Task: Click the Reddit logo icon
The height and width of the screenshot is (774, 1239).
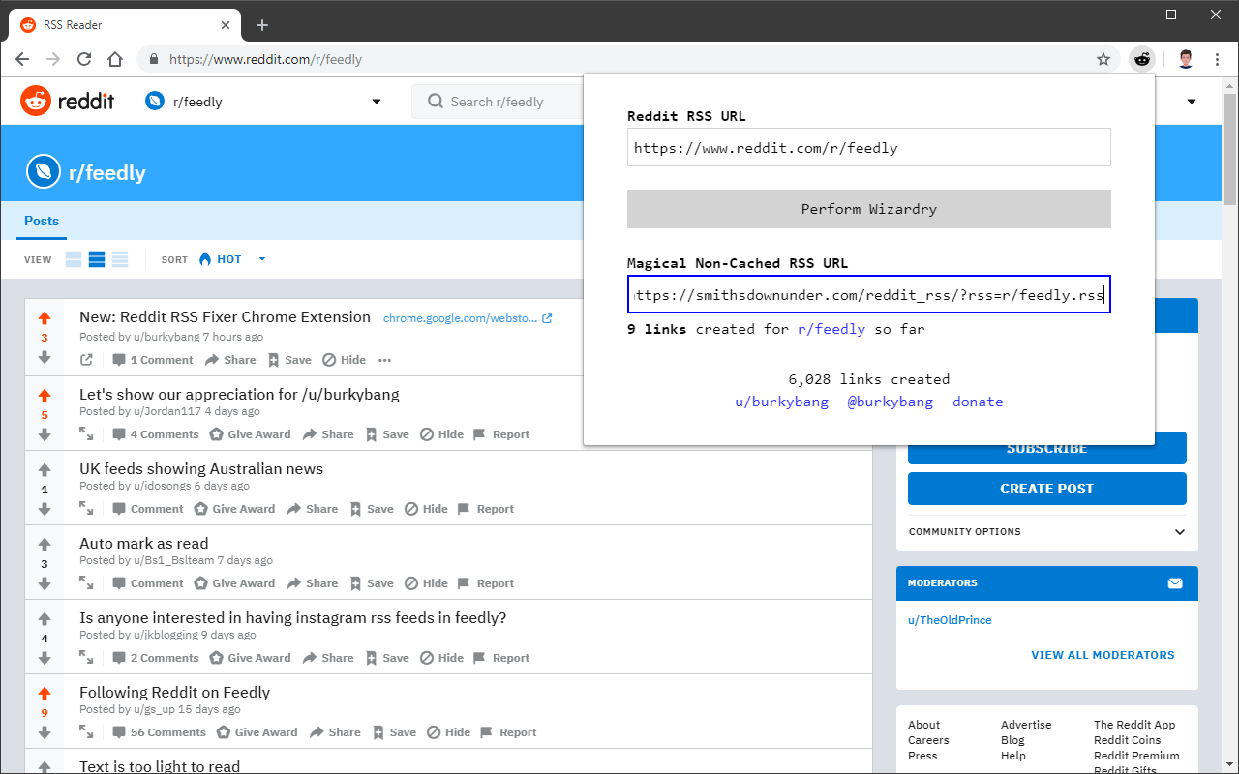Action: coord(35,101)
